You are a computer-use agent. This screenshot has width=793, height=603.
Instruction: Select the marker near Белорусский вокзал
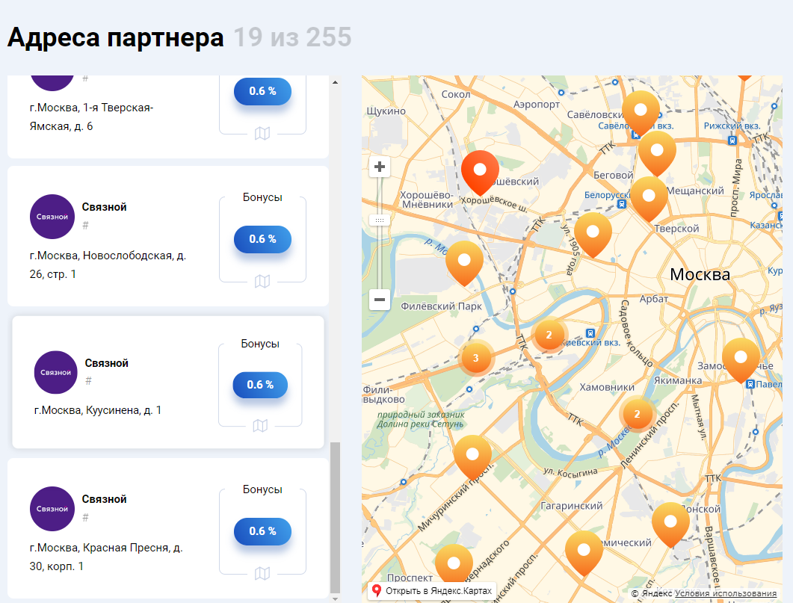tap(649, 198)
